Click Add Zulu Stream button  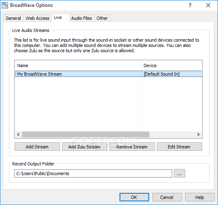point(85,147)
